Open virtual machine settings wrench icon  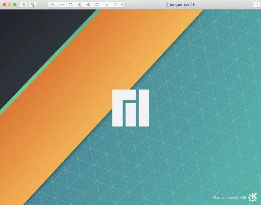53,4
